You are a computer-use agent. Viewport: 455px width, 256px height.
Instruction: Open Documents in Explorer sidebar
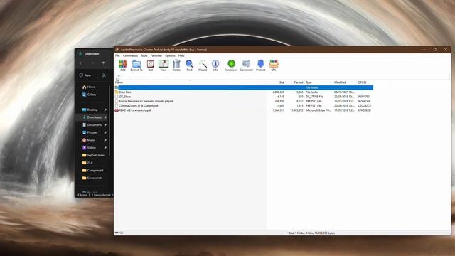[x=92, y=125]
